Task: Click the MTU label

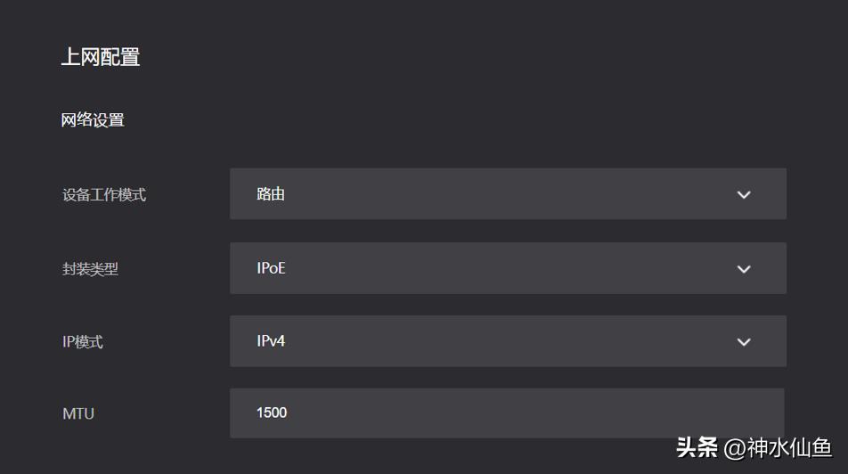Action: coord(78,413)
